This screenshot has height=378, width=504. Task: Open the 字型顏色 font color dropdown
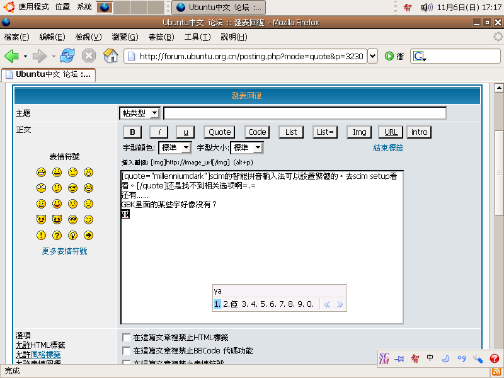tap(175, 147)
